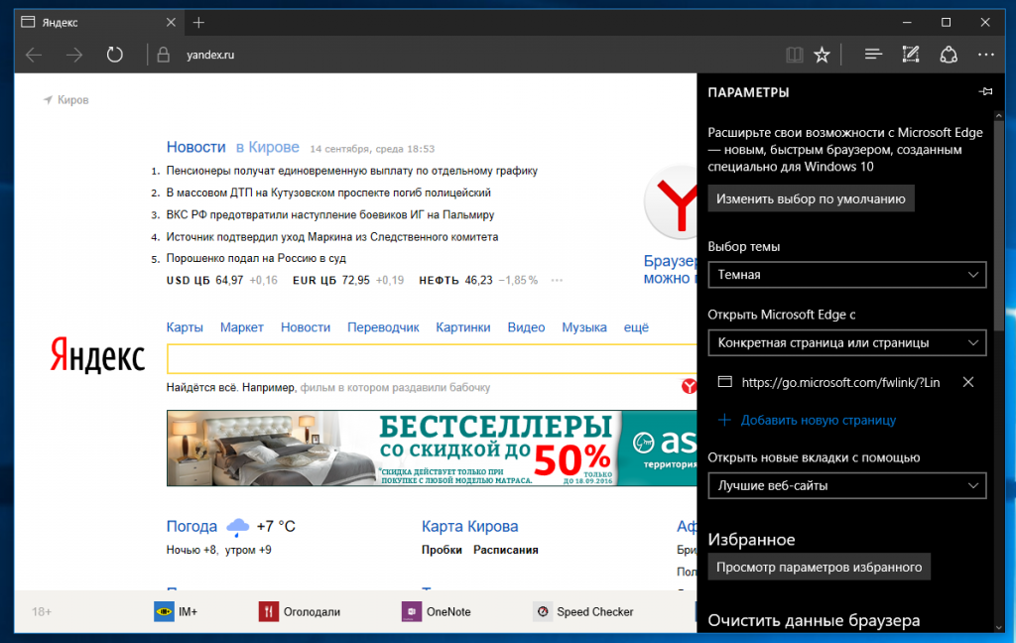This screenshot has height=643, width=1016.
Task: Click the Yandex search input field
Action: tap(432, 358)
